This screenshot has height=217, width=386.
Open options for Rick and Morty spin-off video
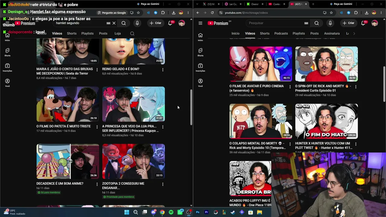[x=356, y=87]
